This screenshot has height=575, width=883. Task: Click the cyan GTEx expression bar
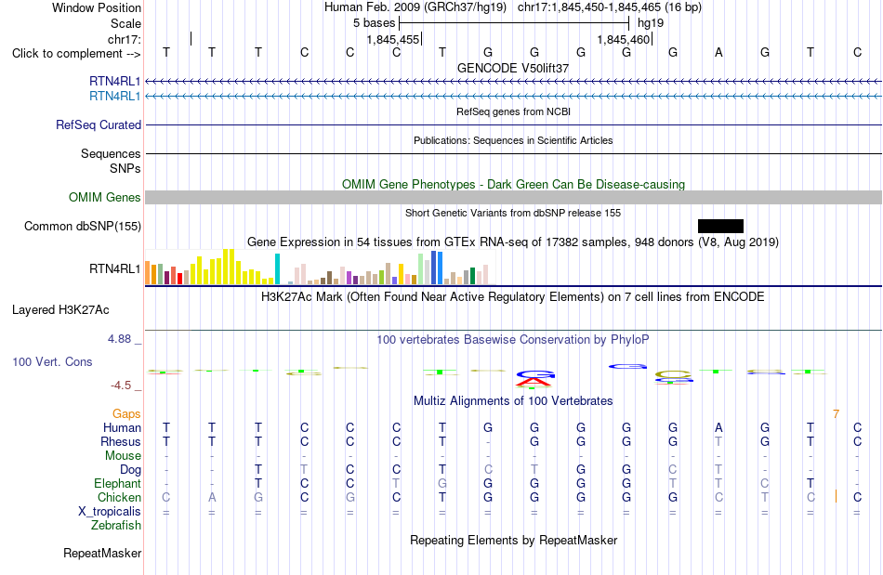pos(277,269)
